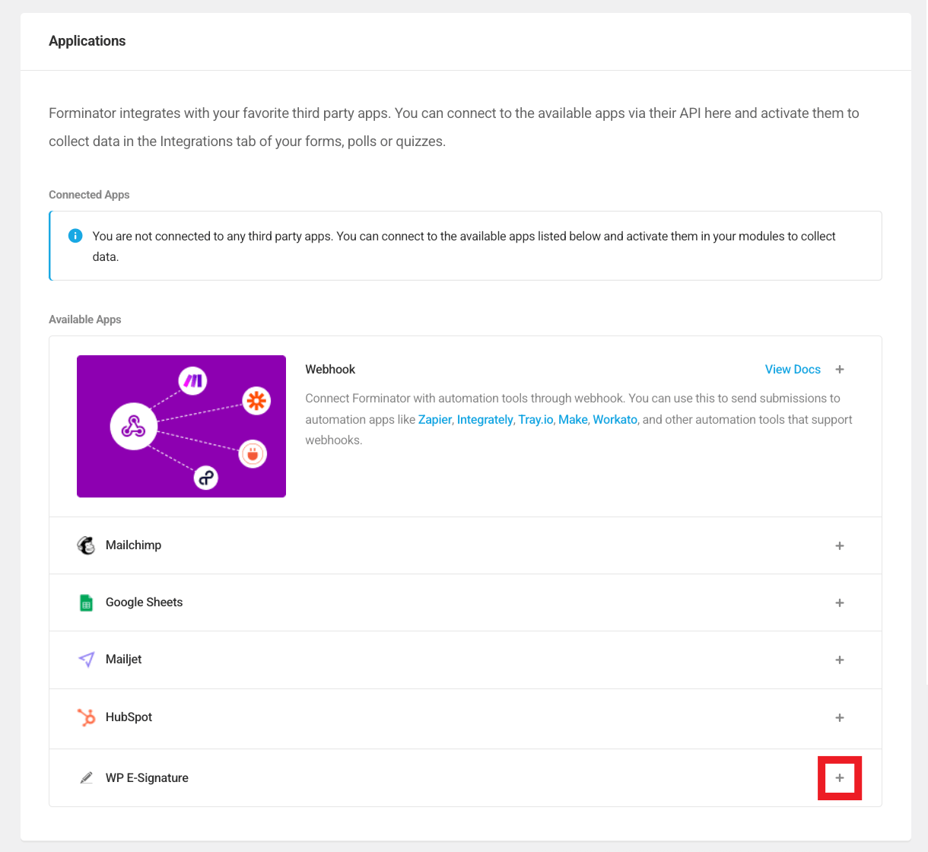Viewport: 928px width, 852px height.
Task: Click the HubSpot sprocket logo
Action: coord(87,717)
